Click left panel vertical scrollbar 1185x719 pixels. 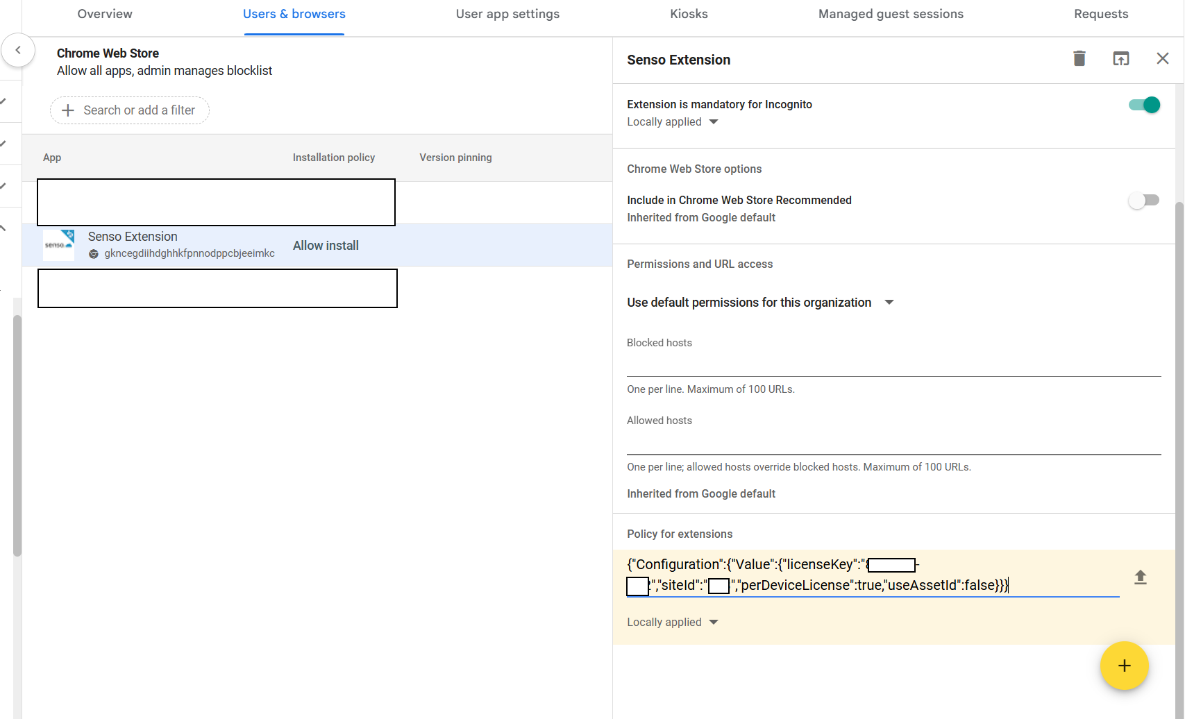click(x=17, y=436)
